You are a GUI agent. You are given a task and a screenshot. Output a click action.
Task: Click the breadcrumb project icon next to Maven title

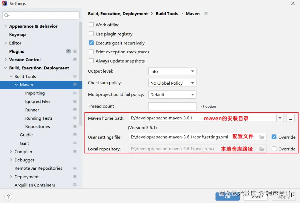point(206,14)
